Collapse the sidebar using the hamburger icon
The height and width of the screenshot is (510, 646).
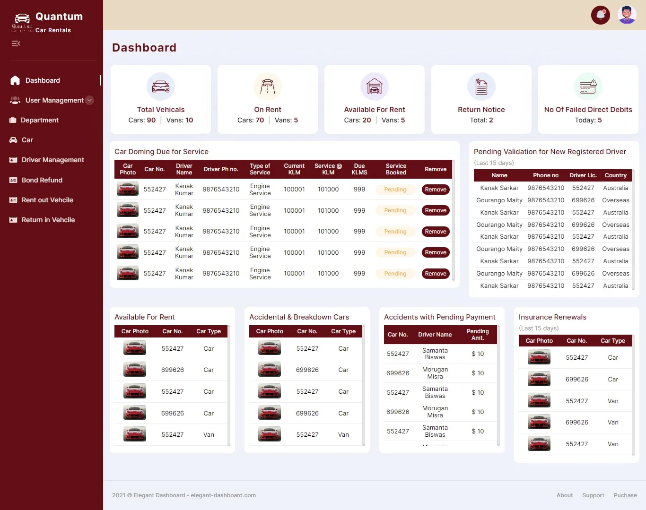click(x=16, y=43)
